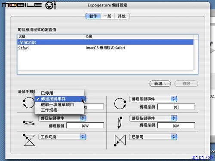Click the vertical N-shaped zigzag gesture icon
The width and height of the screenshot is (215, 161).
pos(120,123)
